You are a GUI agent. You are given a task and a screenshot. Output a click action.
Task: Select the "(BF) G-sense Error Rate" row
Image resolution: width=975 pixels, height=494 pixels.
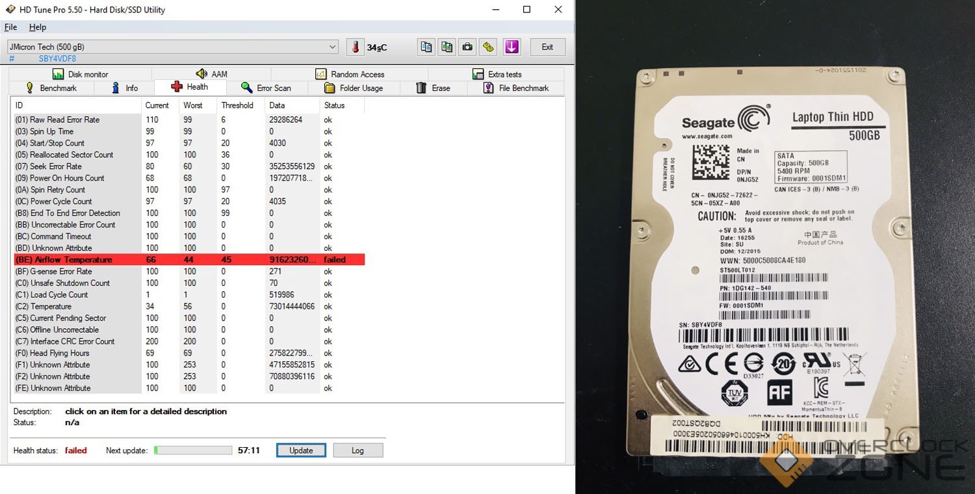pyautogui.click(x=188, y=272)
